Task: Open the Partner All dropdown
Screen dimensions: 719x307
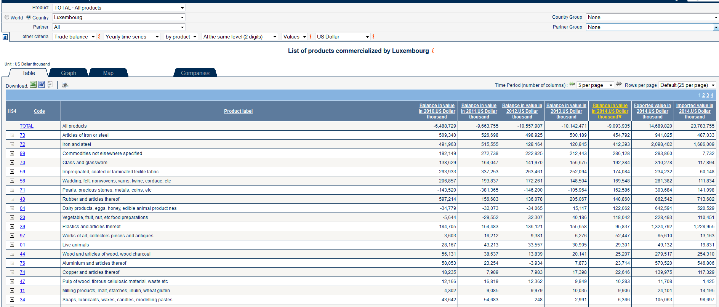Action: tap(119, 27)
